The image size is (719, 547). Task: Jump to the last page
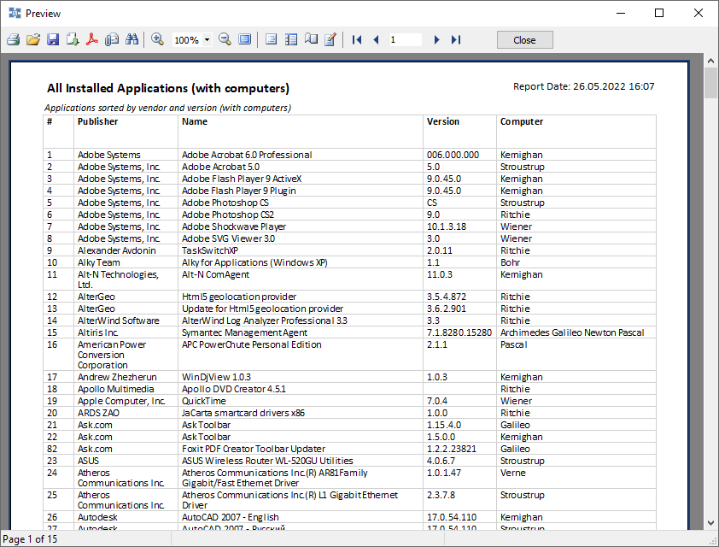[456, 39]
